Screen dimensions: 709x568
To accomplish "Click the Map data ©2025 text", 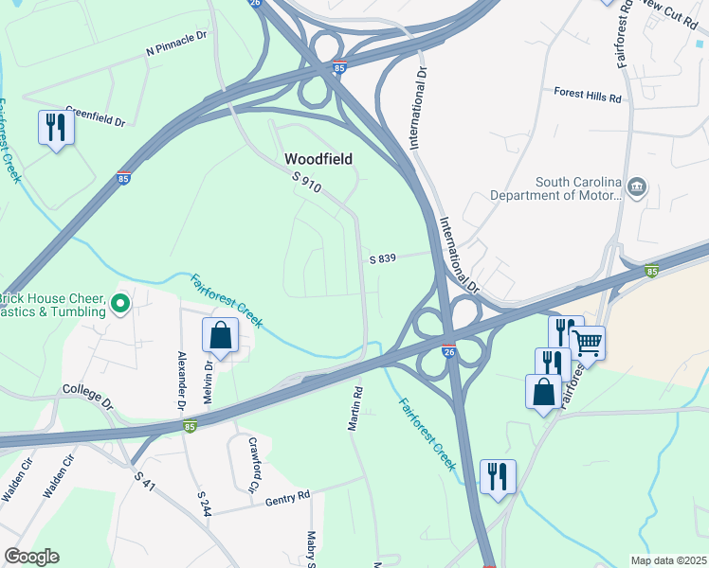I will [668, 560].
